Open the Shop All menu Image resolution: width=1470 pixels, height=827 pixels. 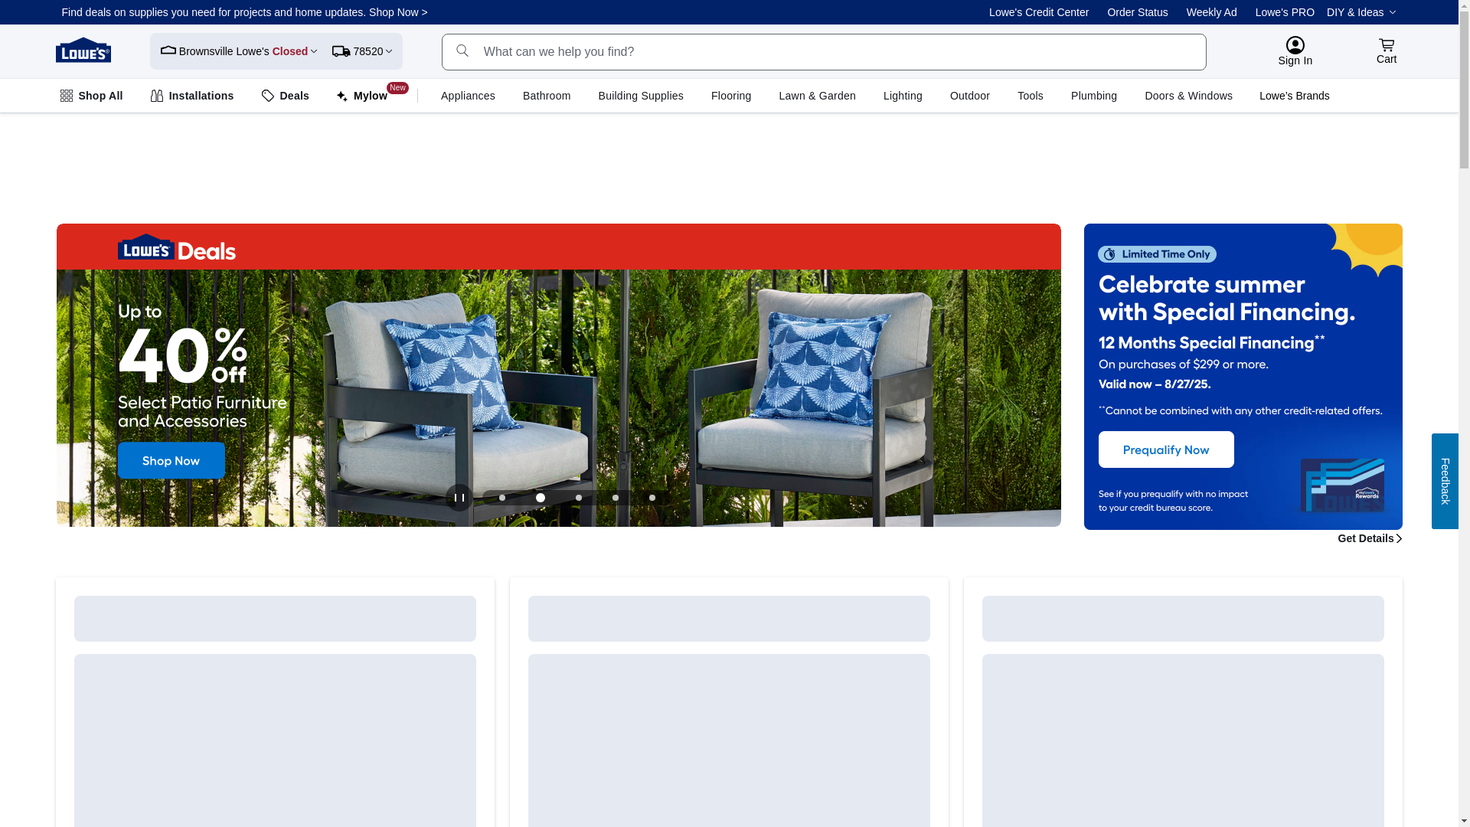(91, 96)
